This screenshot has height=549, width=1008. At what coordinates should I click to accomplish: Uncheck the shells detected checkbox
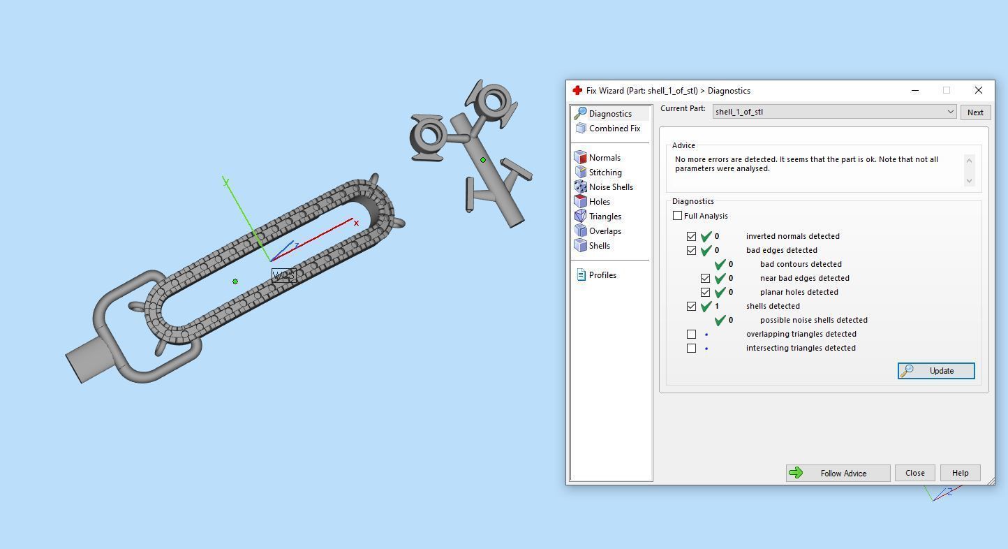tap(691, 307)
